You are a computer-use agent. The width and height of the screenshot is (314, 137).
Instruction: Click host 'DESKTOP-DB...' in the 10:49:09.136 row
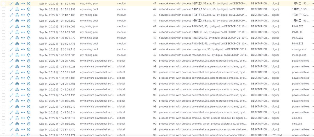tap(260, 95)
